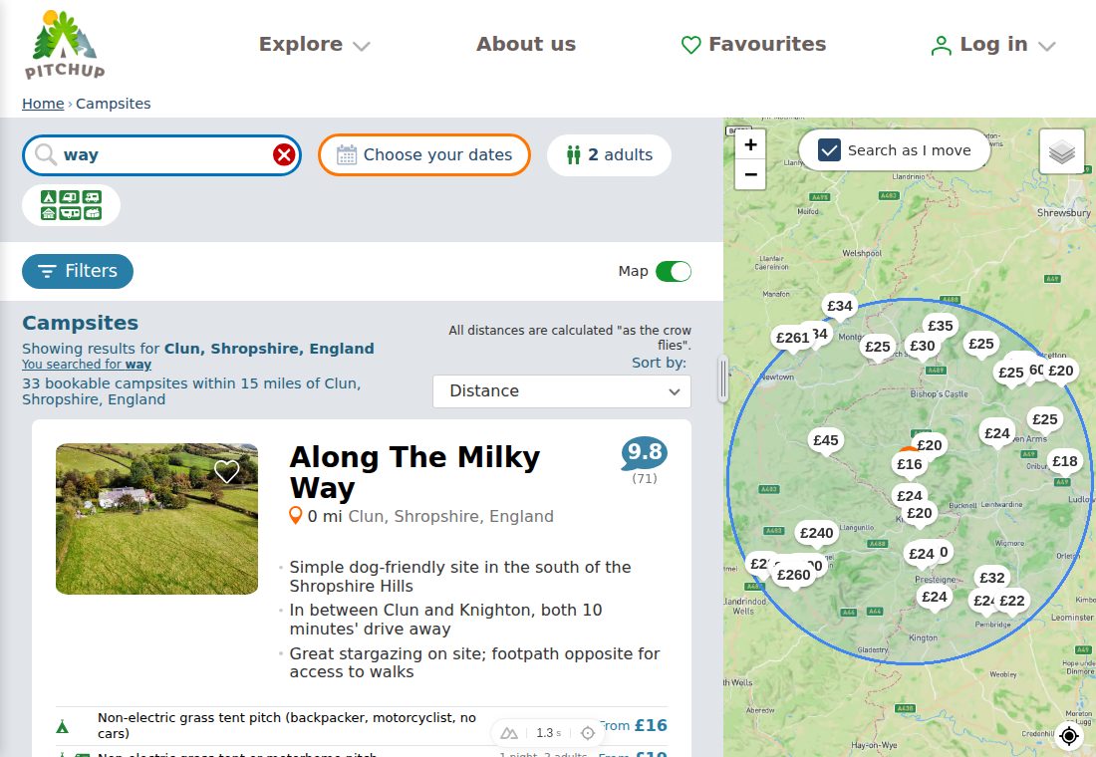The height and width of the screenshot is (757, 1096).
Task: Click the locate-me target icon on map
Action: coord(1069,735)
